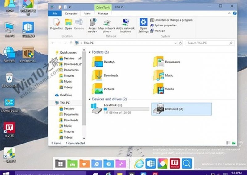Click the address bar path This PC
The height and width of the screenshot is (175, 247).
(x=89, y=43)
